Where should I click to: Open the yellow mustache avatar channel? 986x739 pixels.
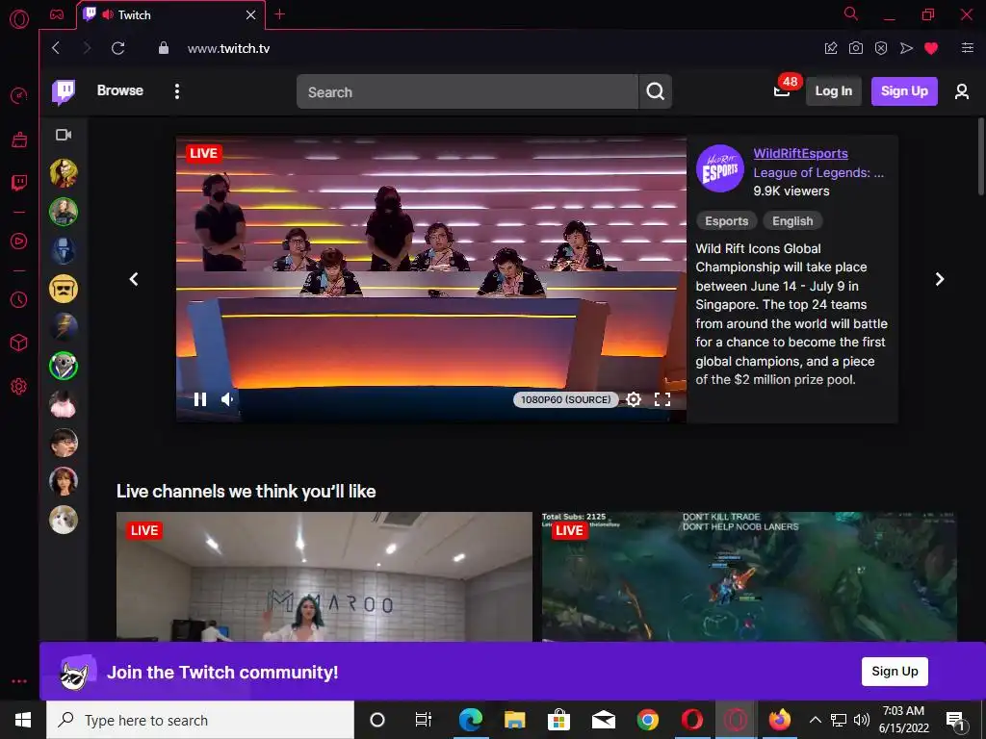64,289
